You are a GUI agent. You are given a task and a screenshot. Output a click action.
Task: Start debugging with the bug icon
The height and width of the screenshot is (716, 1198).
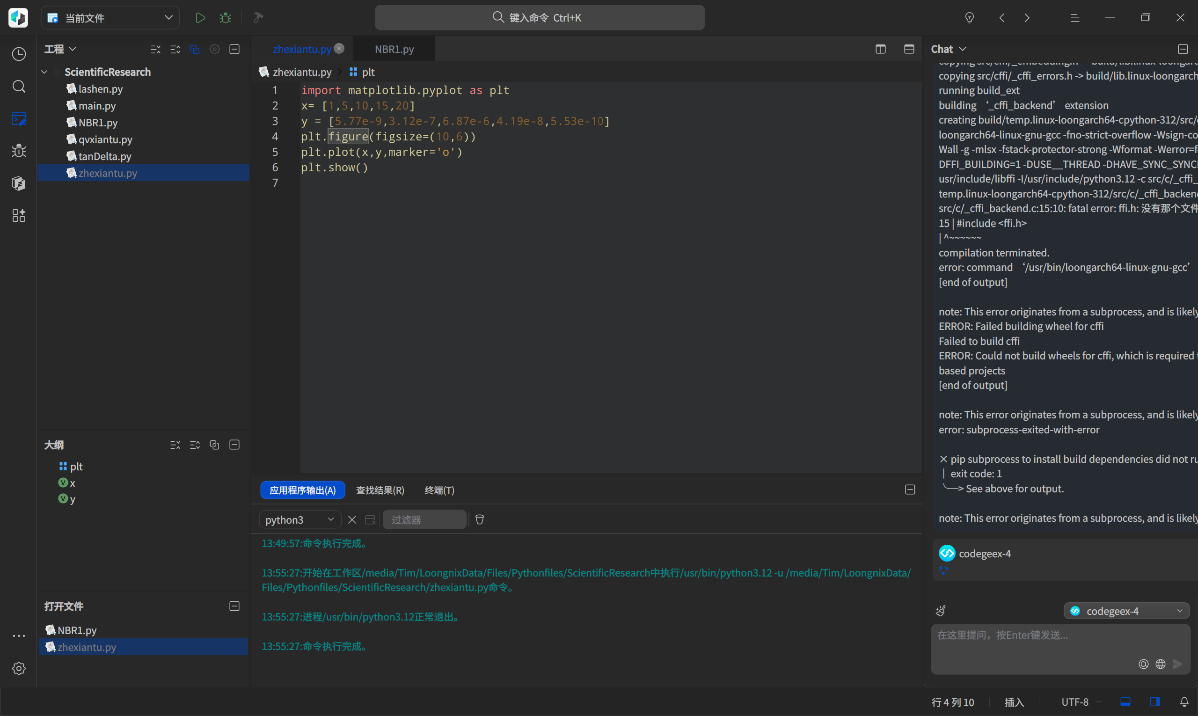225,18
